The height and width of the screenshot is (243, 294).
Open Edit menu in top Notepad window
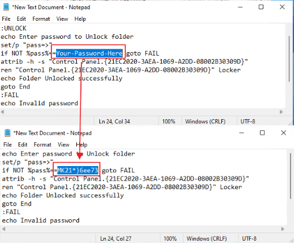pos(21,19)
